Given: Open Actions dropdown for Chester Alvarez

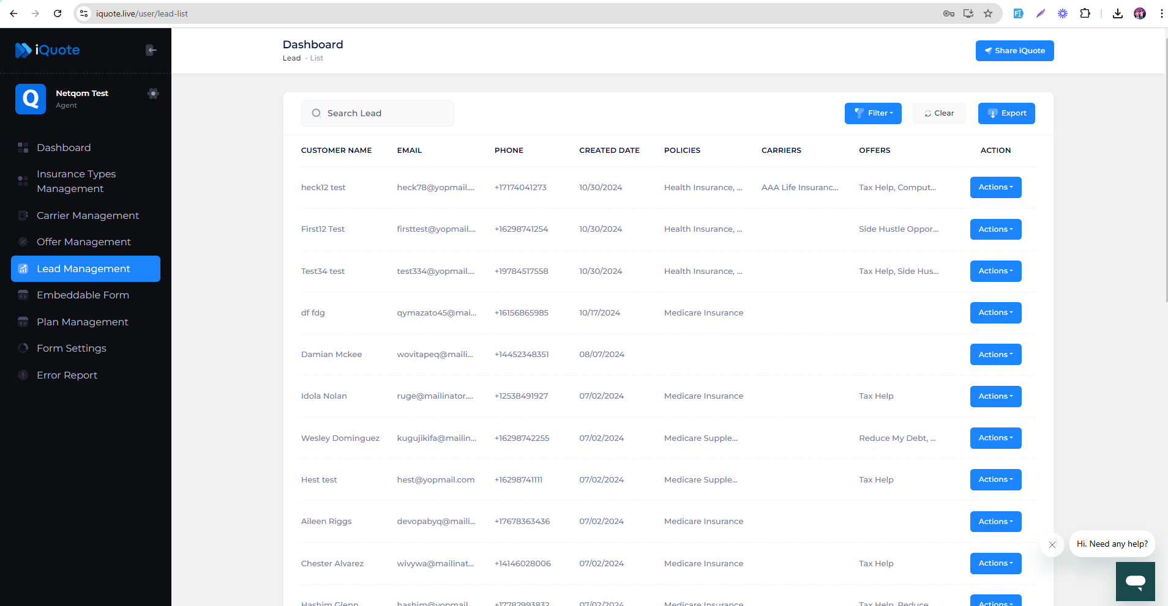Looking at the screenshot, I should pos(995,563).
